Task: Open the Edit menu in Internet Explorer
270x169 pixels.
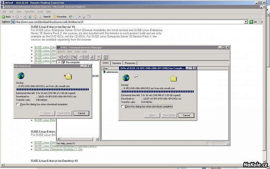Action: point(11,12)
